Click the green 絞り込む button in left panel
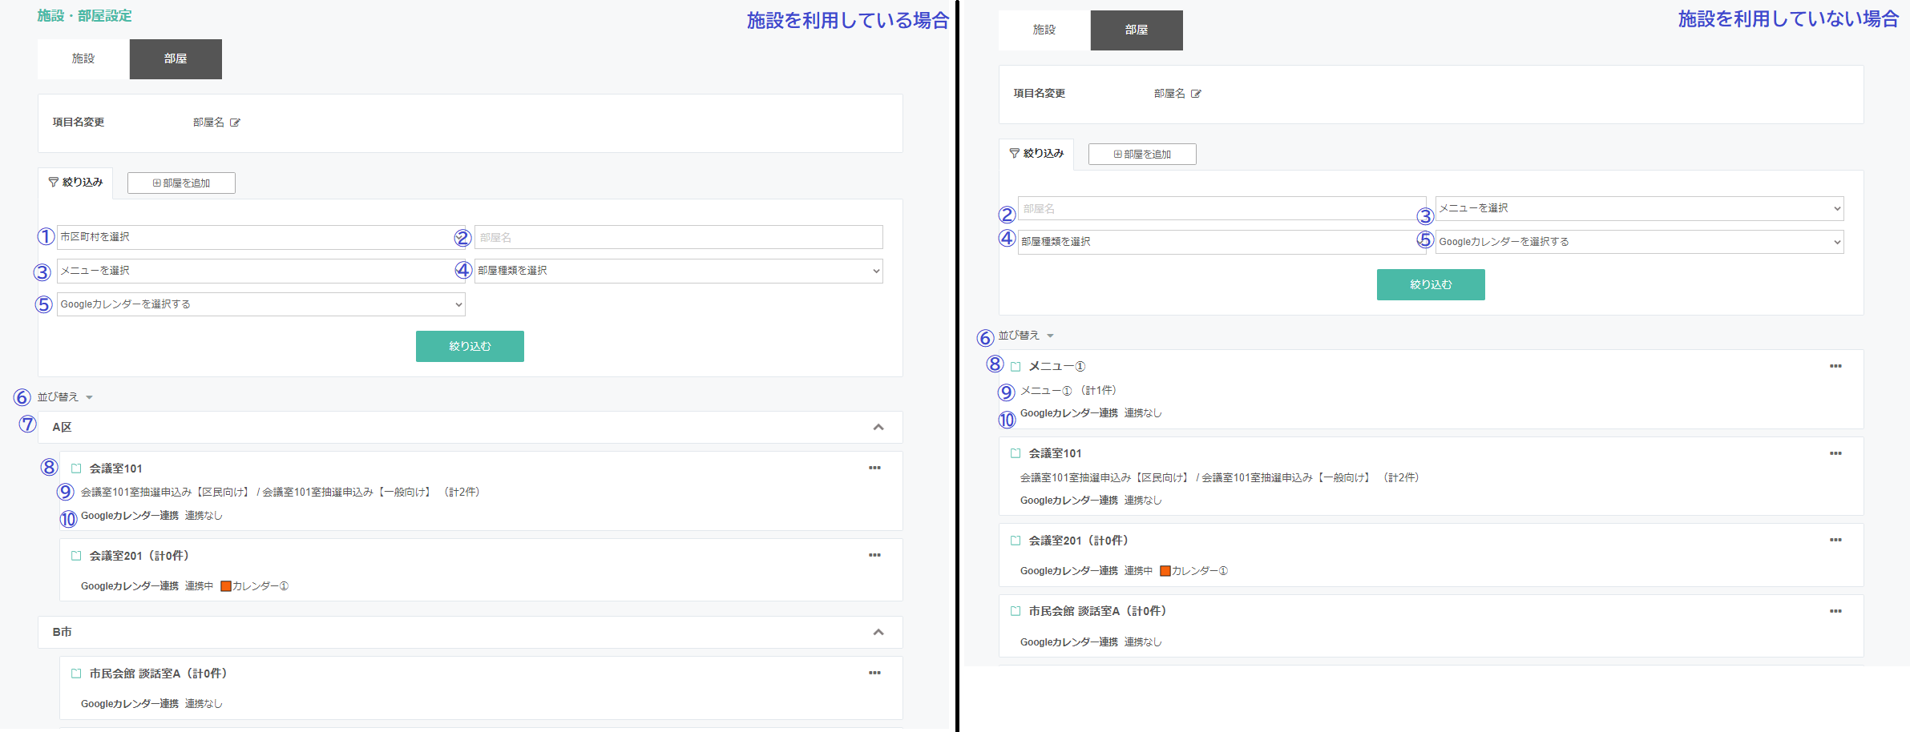This screenshot has height=732, width=1910. coord(470,346)
